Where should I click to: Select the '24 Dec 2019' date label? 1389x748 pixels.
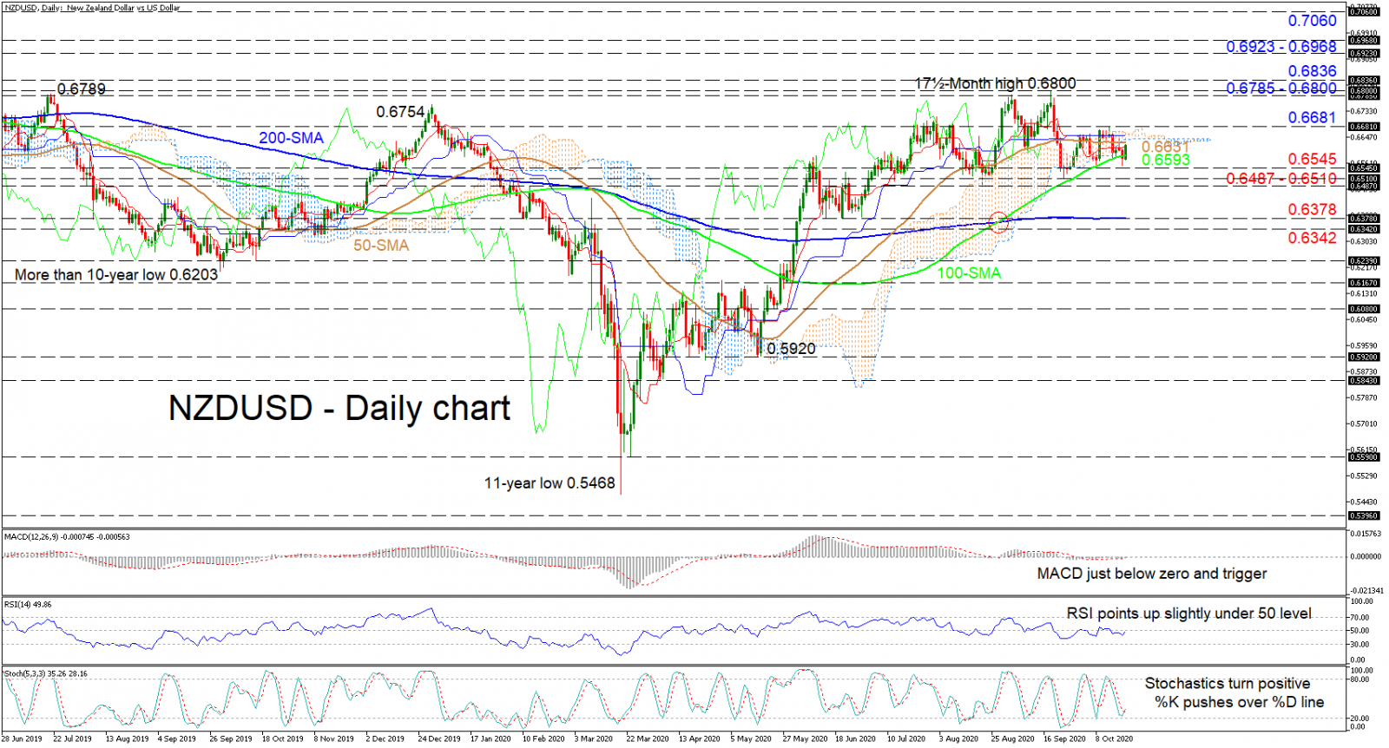pos(439,739)
